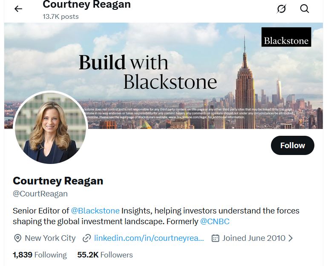This screenshot has height=266, width=331.
Task: Open the @CNBC mention in bio
Action: coord(215,221)
